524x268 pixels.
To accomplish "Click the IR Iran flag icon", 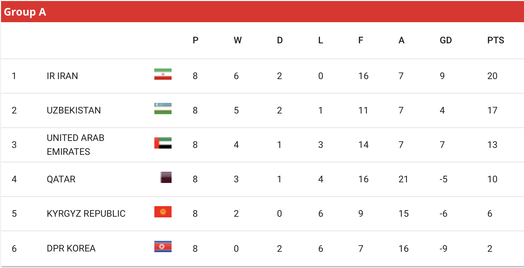I will point(163,74).
